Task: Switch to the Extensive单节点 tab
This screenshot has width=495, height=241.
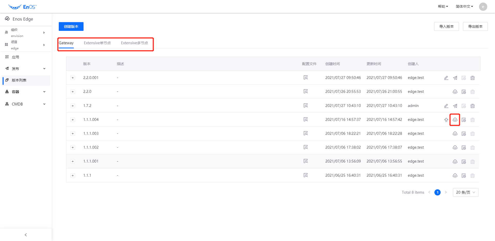Action: pos(97,43)
